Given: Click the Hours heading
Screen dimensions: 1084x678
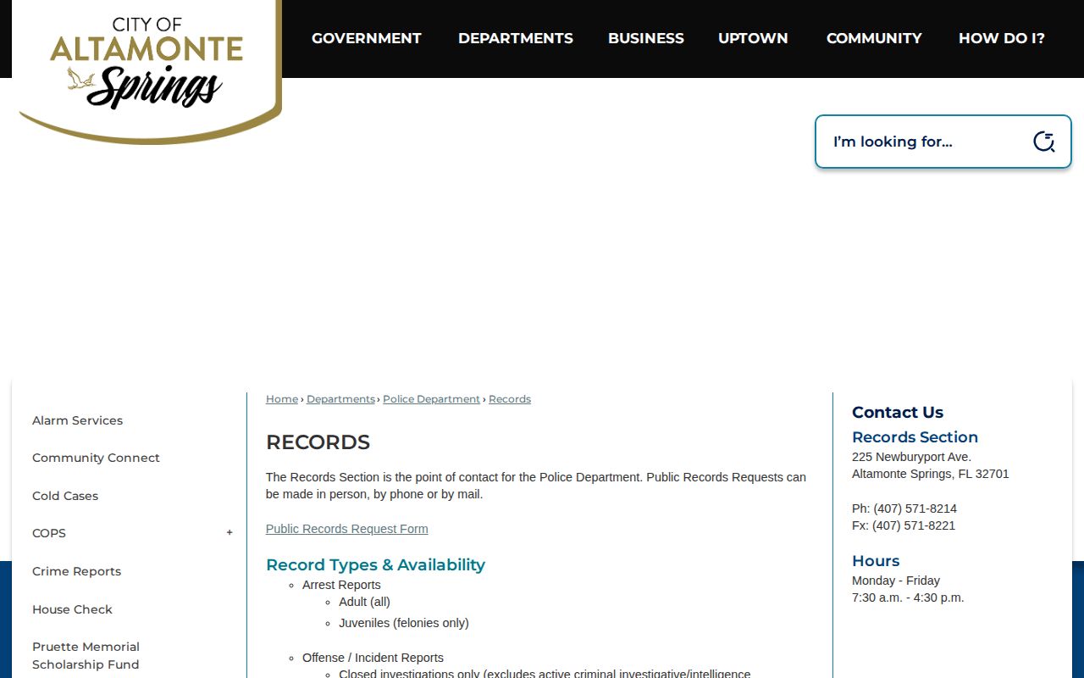Looking at the screenshot, I should (x=876, y=561).
